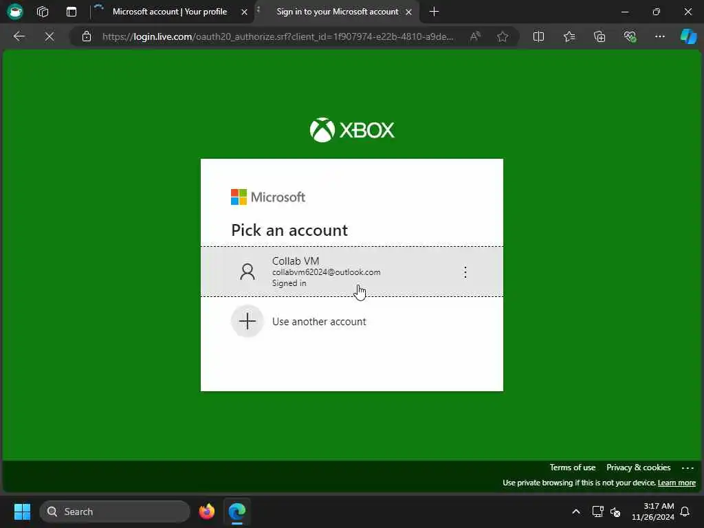Screen dimensions: 704x528
Task: Stop loading the page
Action: [49, 36]
